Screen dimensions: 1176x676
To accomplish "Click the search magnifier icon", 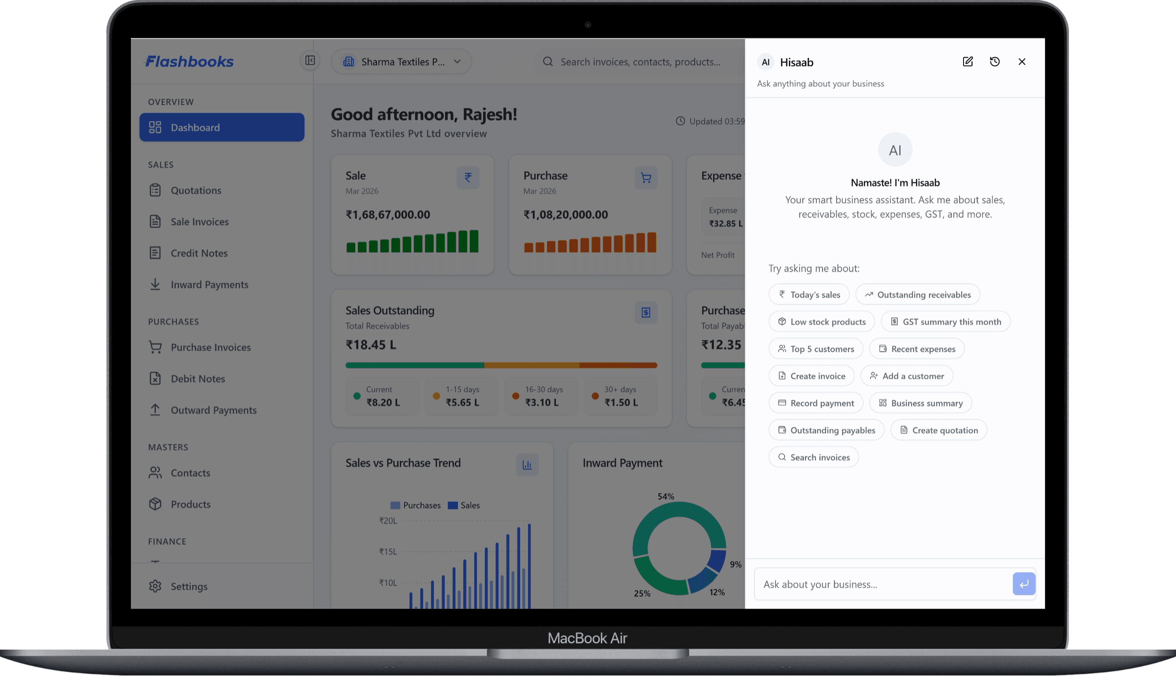I will (x=548, y=62).
